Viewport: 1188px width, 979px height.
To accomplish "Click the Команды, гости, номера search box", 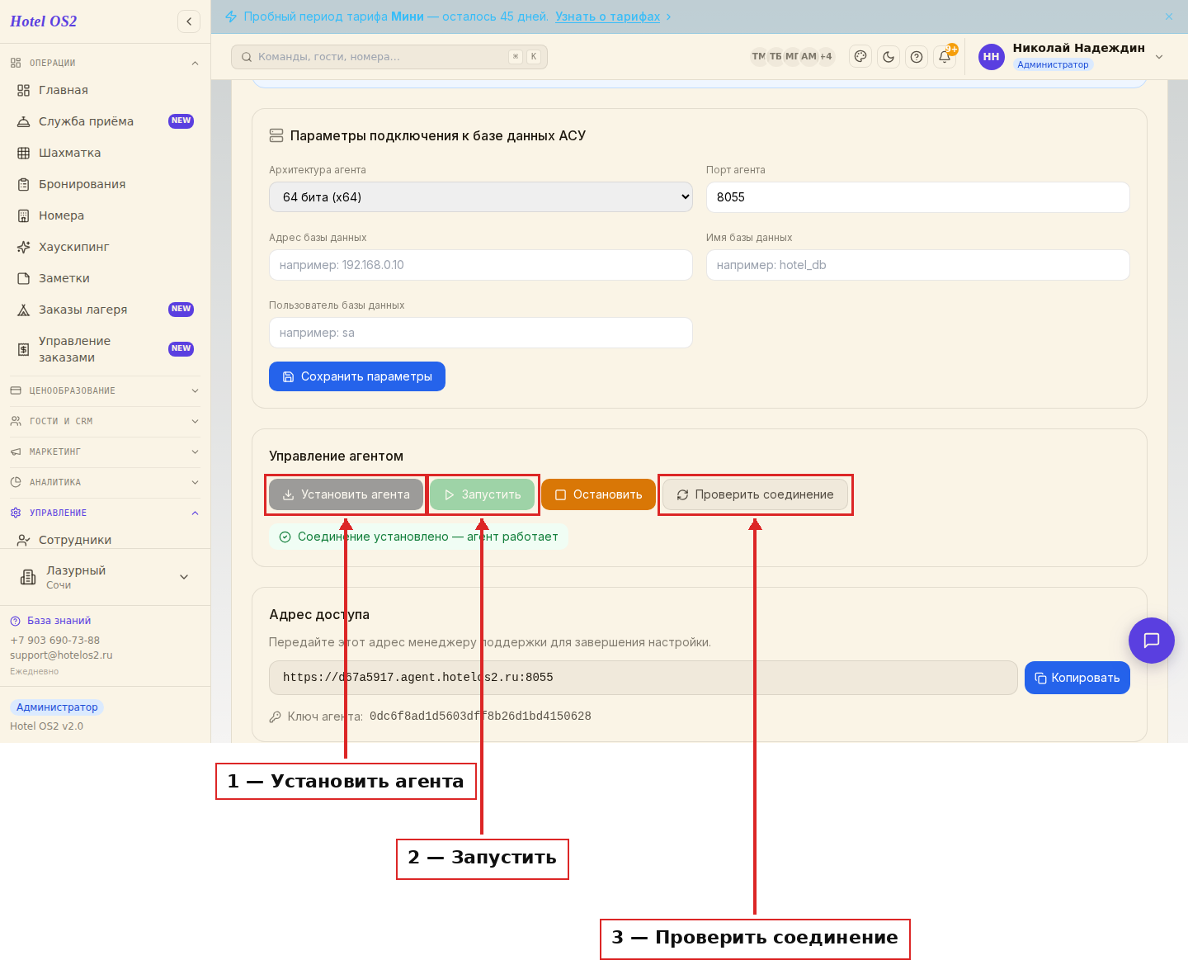I will tap(389, 57).
